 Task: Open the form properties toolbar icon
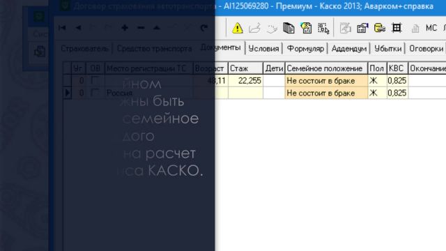[362, 28]
